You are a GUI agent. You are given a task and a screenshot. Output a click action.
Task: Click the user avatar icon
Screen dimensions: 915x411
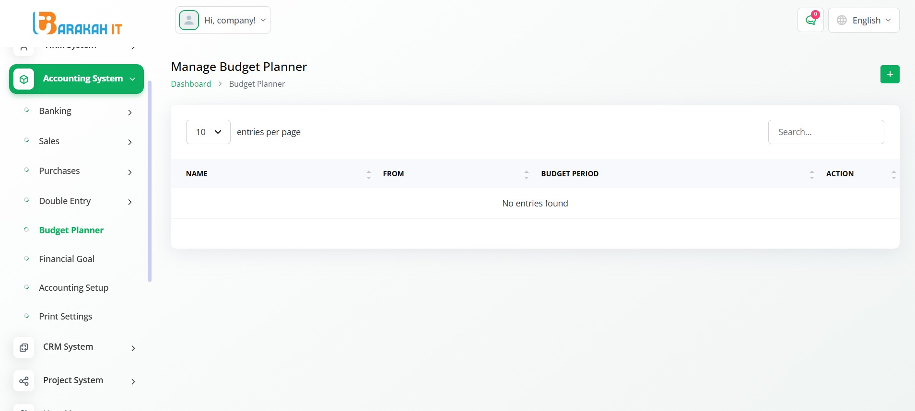pyautogui.click(x=189, y=20)
